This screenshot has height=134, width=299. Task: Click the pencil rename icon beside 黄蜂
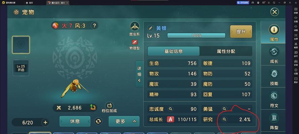(150, 28)
